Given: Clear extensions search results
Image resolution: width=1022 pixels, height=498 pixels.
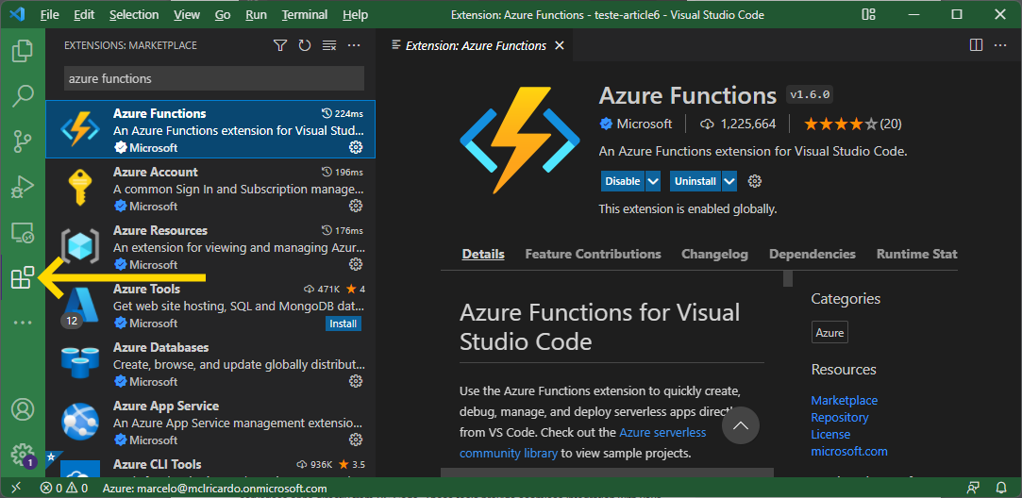Looking at the screenshot, I should tap(329, 45).
